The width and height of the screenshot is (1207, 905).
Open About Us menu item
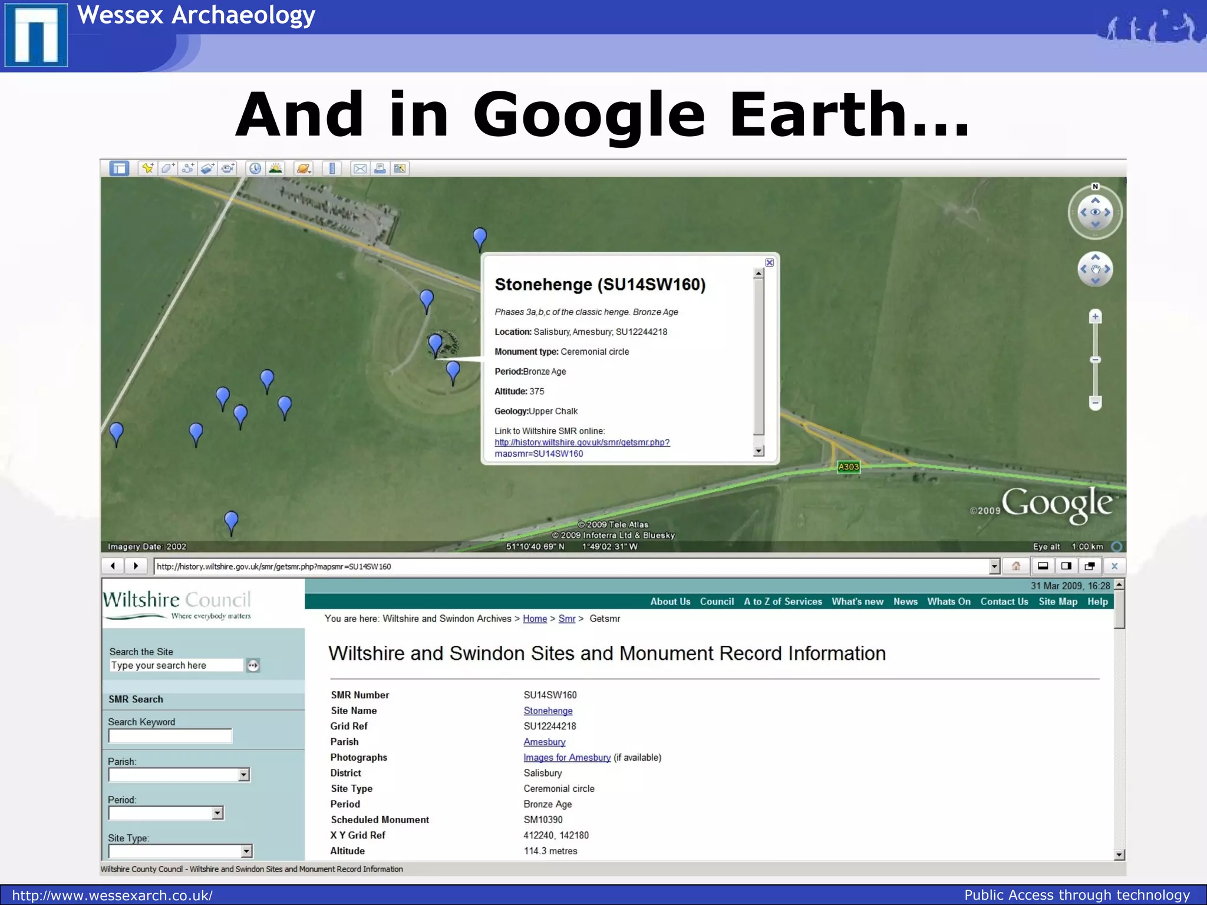(x=670, y=602)
